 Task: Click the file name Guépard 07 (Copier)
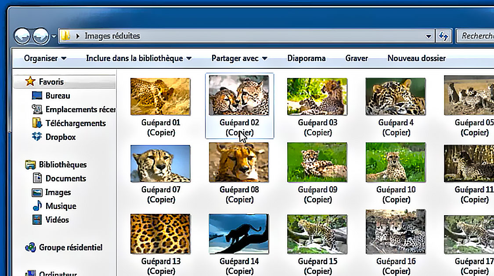pos(161,194)
